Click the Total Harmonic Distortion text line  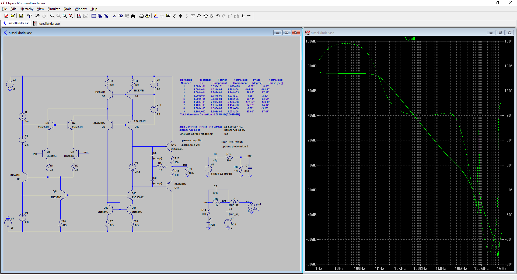(210, 115)
